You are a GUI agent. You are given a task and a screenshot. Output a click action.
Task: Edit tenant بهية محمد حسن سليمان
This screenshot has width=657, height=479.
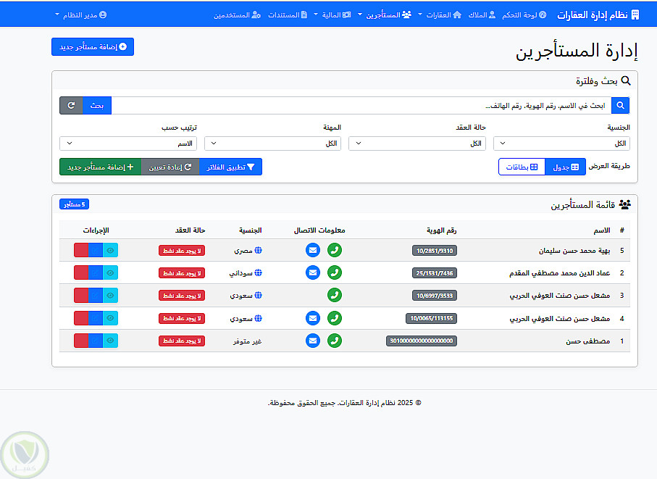[96, 250]
